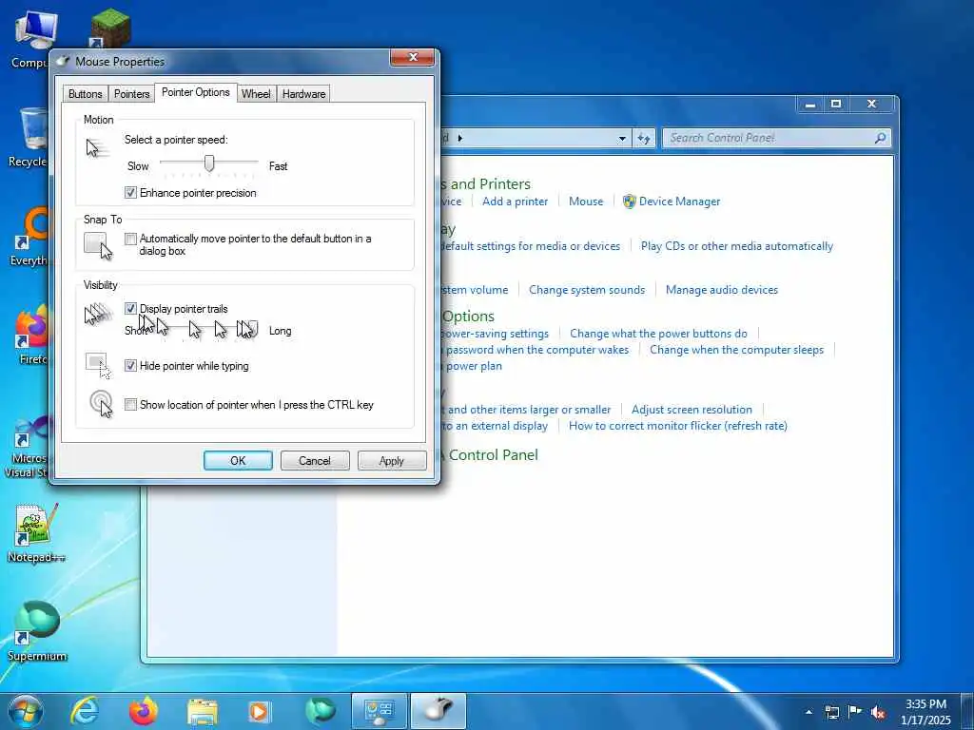
Task: Open Change when the computer sleeps
Action: 737,350
